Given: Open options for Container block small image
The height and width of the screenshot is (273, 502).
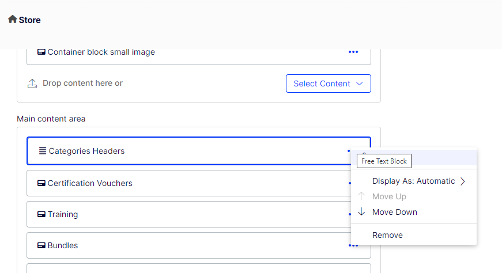Looking at the screenshot, I should [x=353, y=52].
